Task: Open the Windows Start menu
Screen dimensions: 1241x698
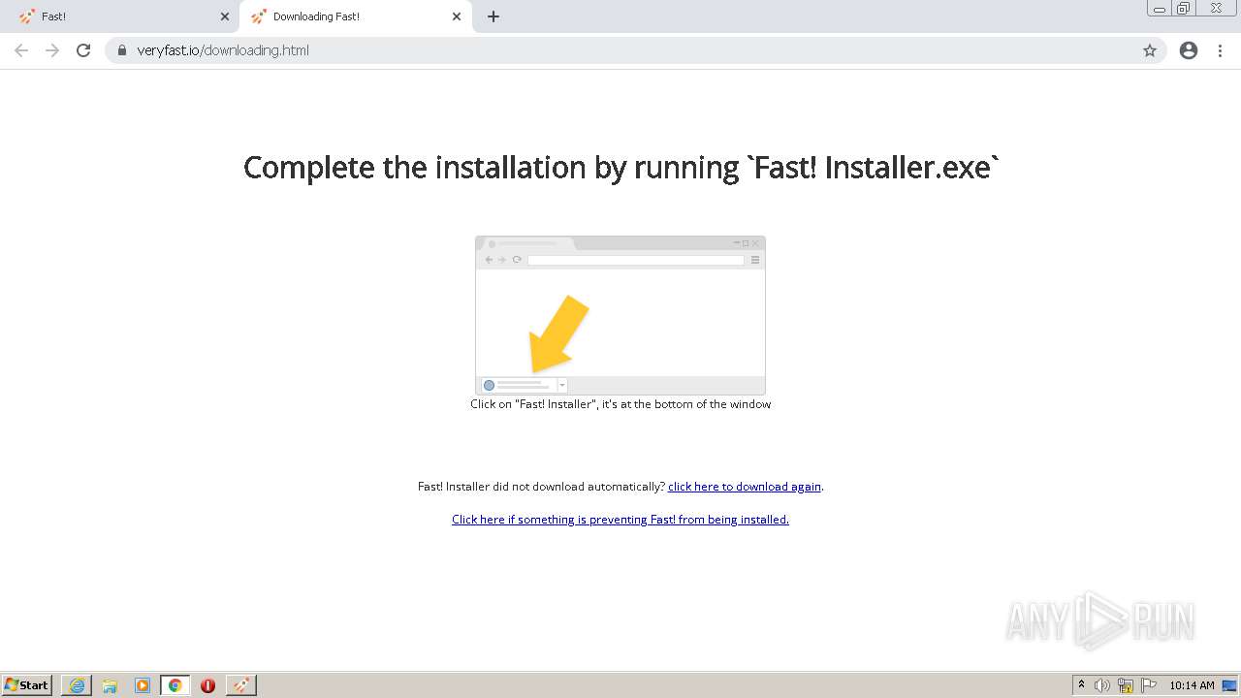Action: (x=27, y=685)
